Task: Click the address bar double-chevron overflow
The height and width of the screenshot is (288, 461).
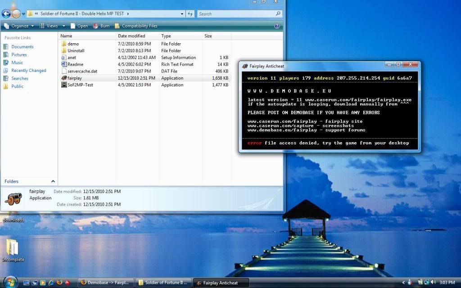Action: [36, 13]
